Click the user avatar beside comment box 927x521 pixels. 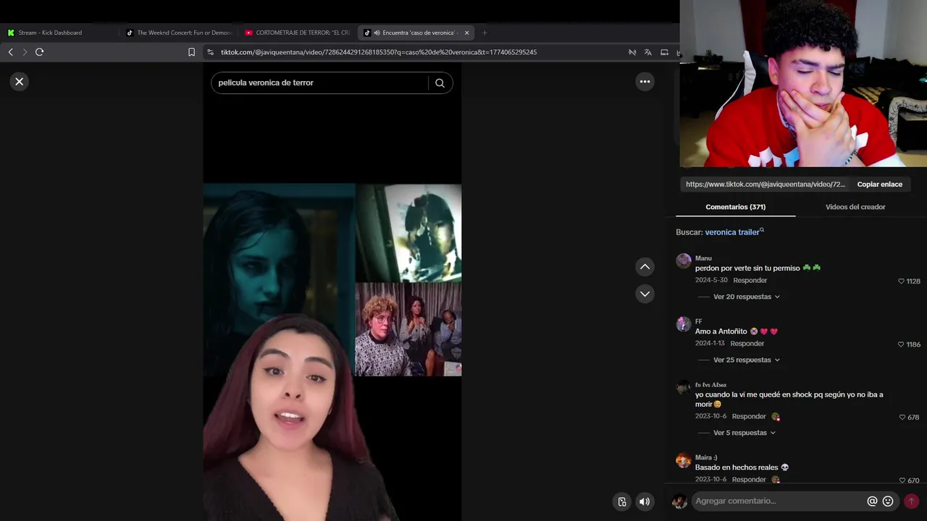coord(679,501)
